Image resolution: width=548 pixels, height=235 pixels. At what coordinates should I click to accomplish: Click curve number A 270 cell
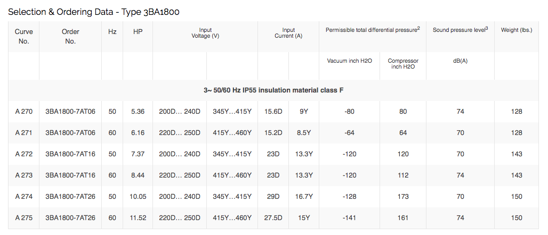(24, 112)
